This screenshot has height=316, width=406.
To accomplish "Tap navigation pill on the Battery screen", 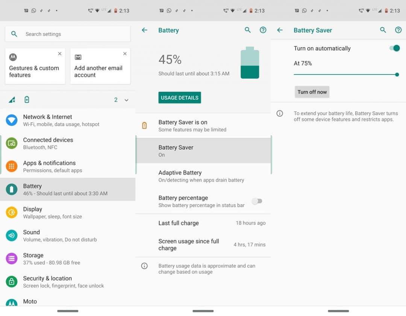I will [x=203, y=311].
